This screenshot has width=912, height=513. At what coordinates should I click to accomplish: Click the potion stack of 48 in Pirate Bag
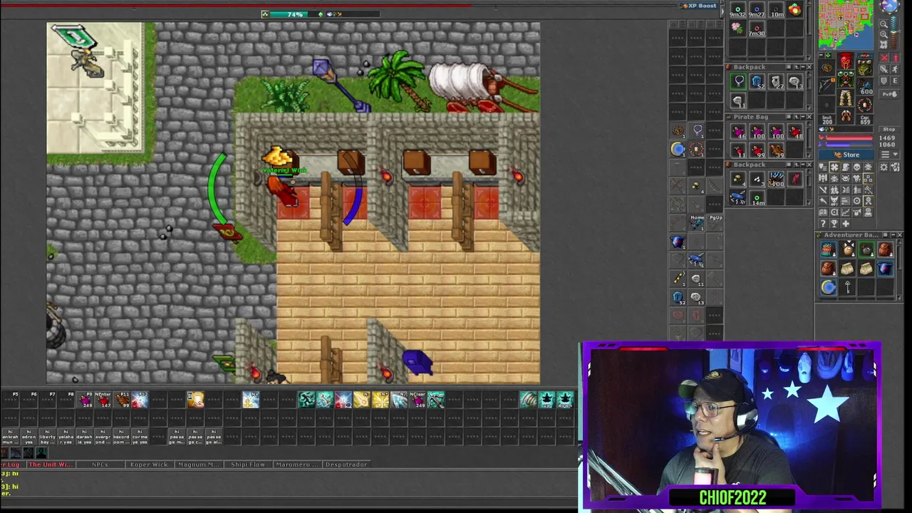point(795,131)
